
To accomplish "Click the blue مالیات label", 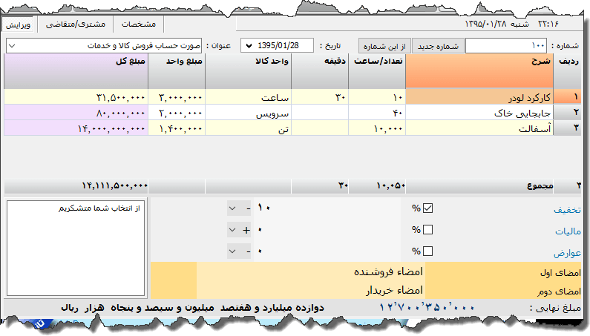I will coord(568,231).
